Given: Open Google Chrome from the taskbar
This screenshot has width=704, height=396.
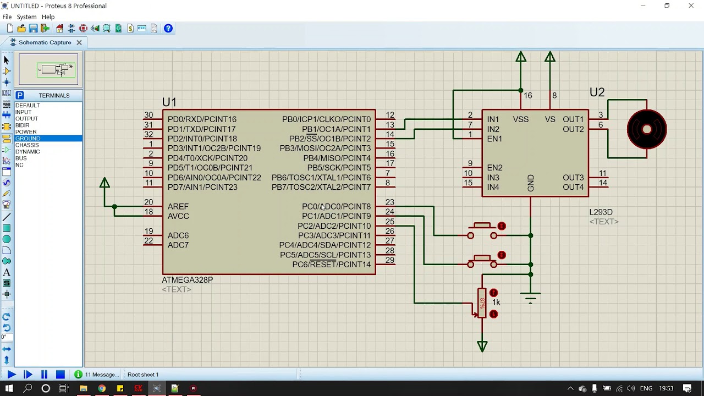Looking at the screenshot, I should 102,388.
